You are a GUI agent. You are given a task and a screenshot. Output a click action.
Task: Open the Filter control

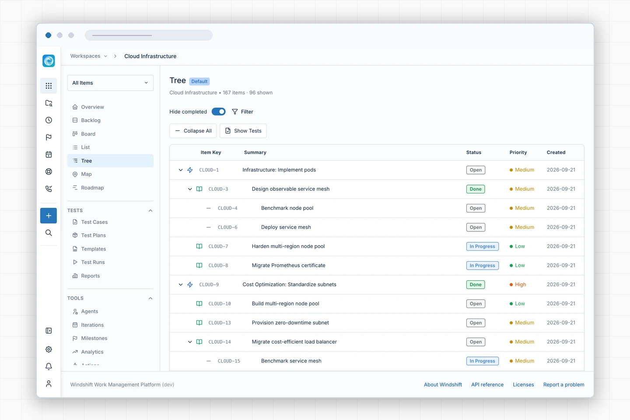(242, 112)
